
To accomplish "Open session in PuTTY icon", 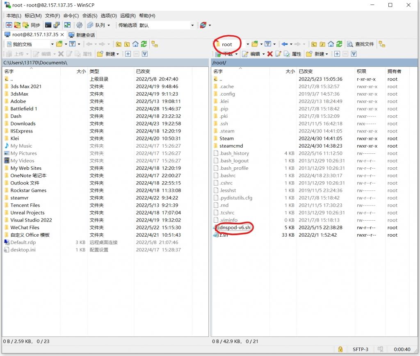I will (57, 25).
